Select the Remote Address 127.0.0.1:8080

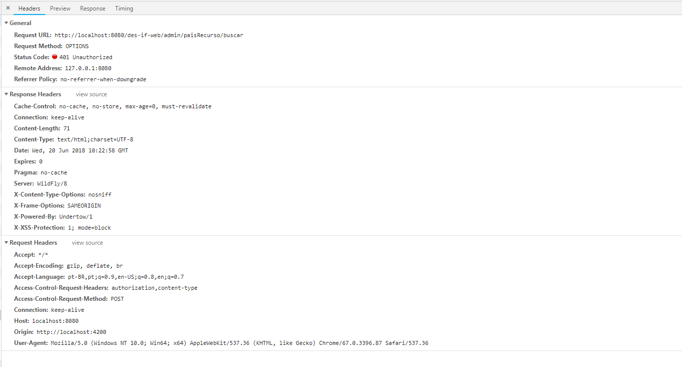click(x=88, y=68)
